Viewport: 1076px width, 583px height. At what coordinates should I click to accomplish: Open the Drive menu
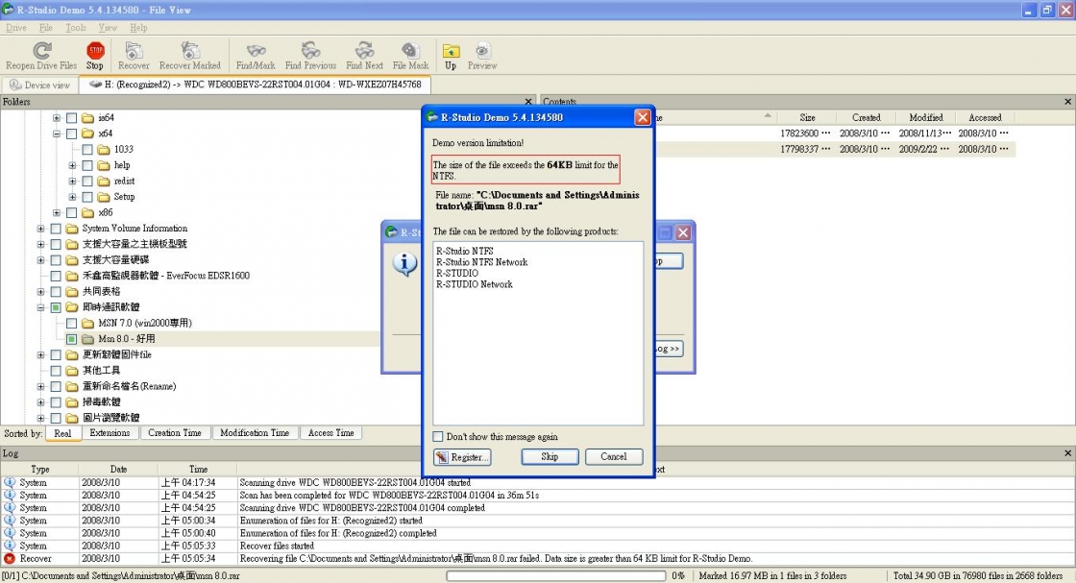[15, 28]
